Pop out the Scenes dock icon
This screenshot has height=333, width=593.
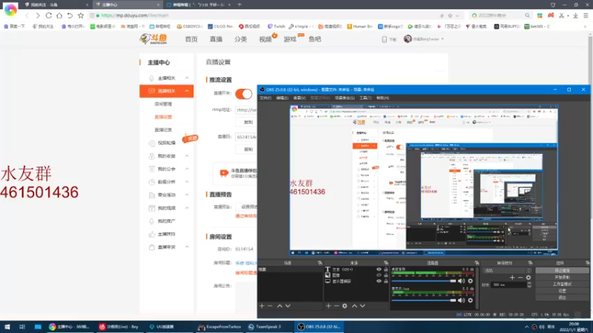click(320, 263)
